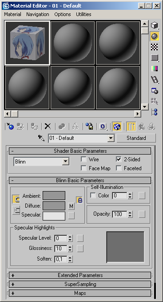
Task: Open the 01 - Default material name dropdown
Action: [111, 138]
